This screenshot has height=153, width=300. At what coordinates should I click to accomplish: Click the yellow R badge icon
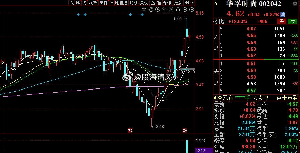(216, 4)
